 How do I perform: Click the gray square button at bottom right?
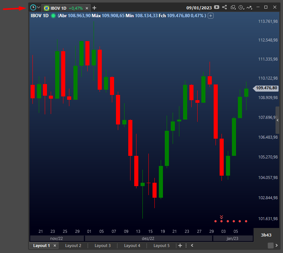[x=271, y=246]
